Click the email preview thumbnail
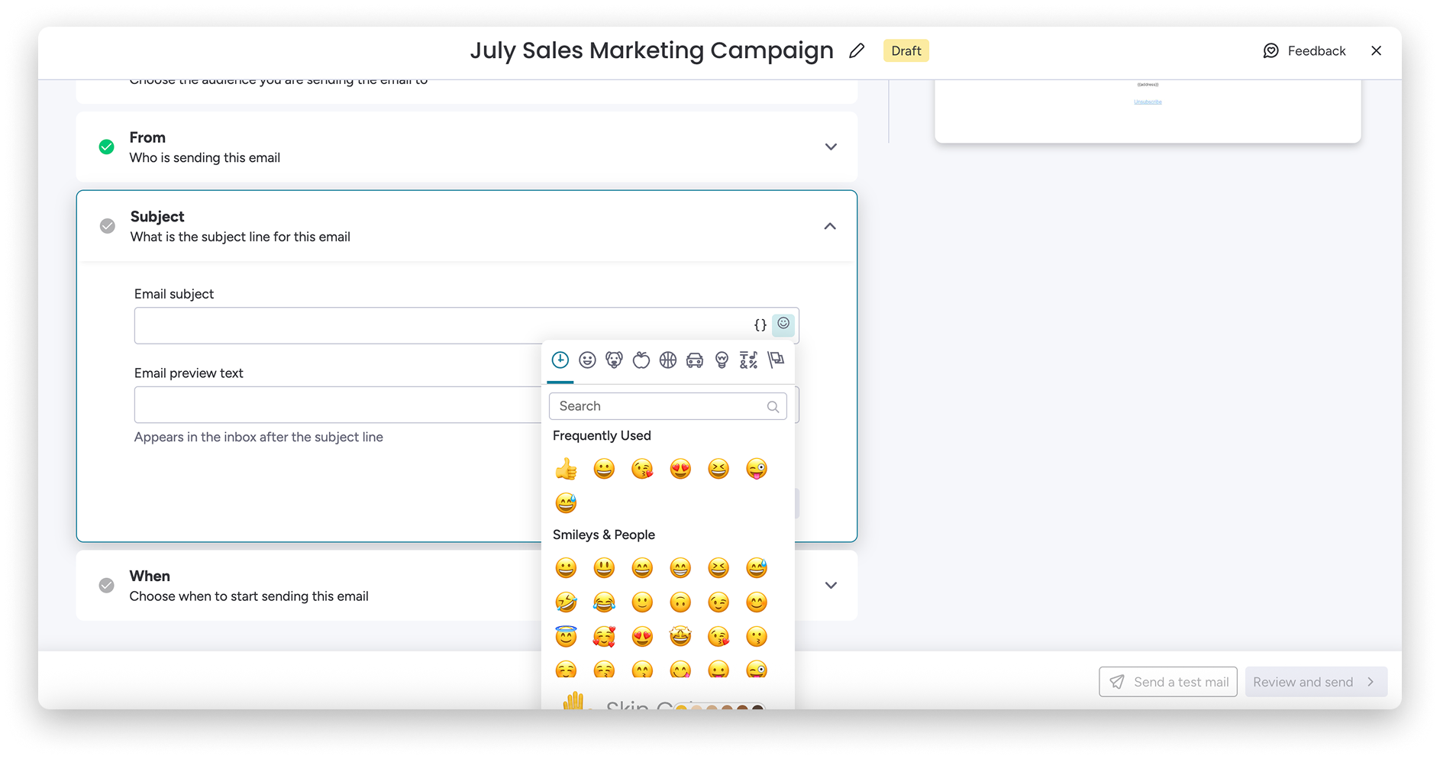The width and height of the screenshot is (1440, 759). tap(1148, 111)
